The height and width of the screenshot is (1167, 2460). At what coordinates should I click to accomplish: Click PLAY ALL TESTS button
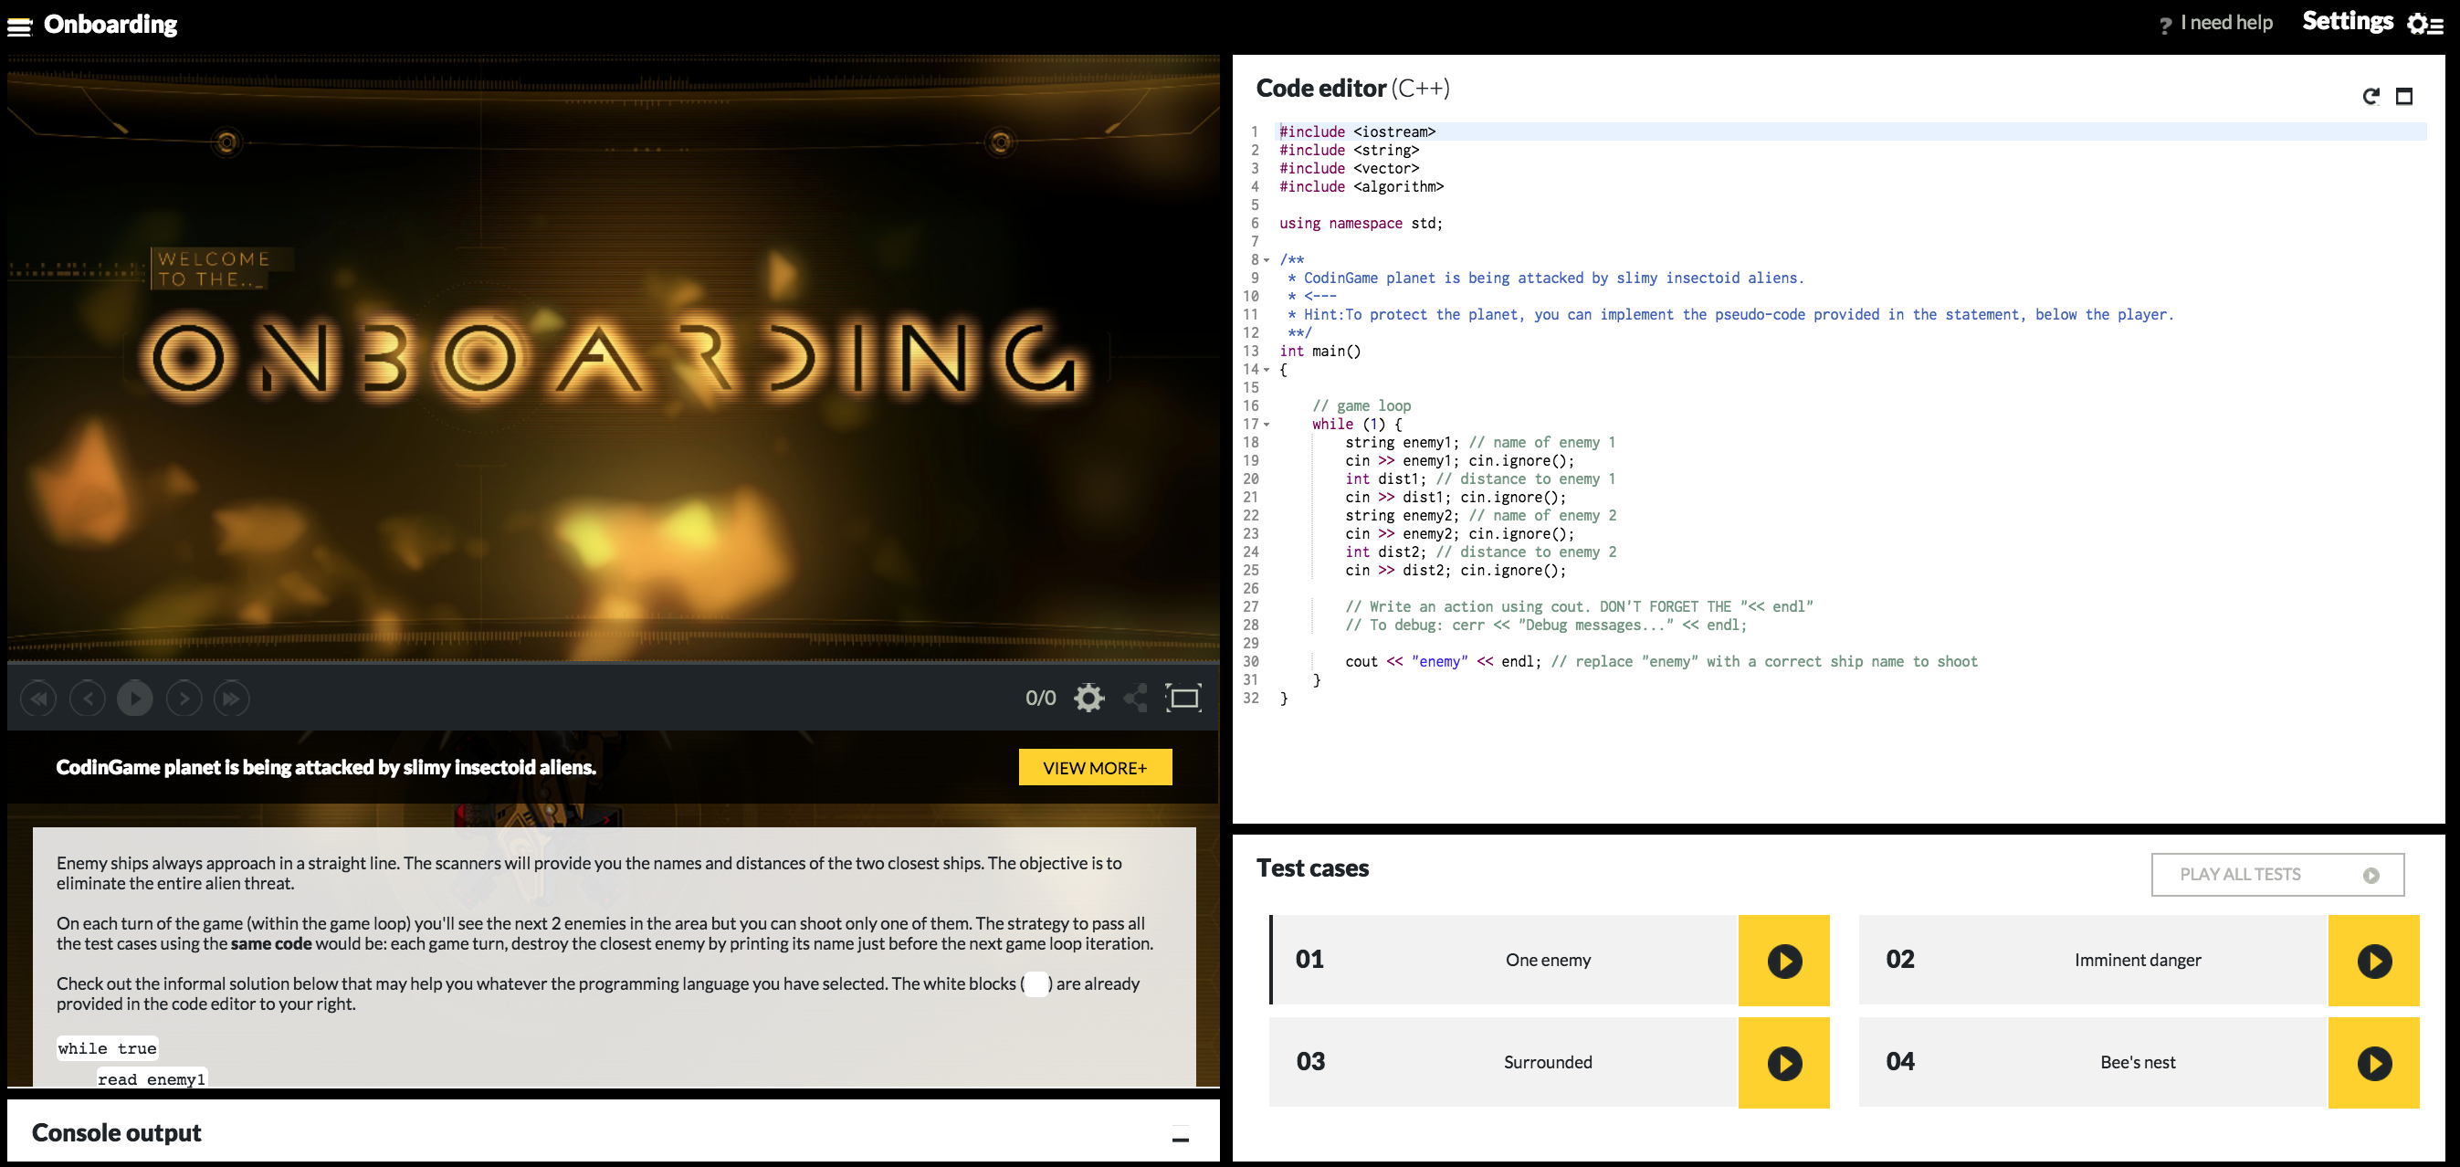[x=2276, y=875]
